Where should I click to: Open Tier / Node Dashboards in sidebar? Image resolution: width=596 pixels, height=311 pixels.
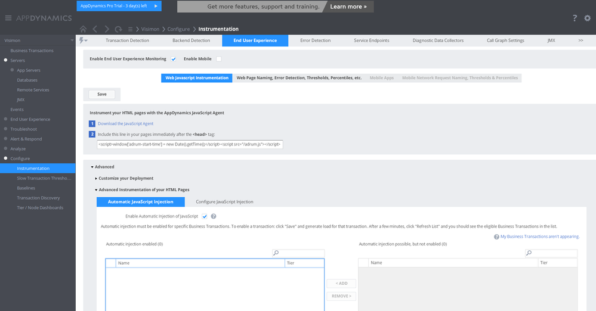click(x=40, y=208)
